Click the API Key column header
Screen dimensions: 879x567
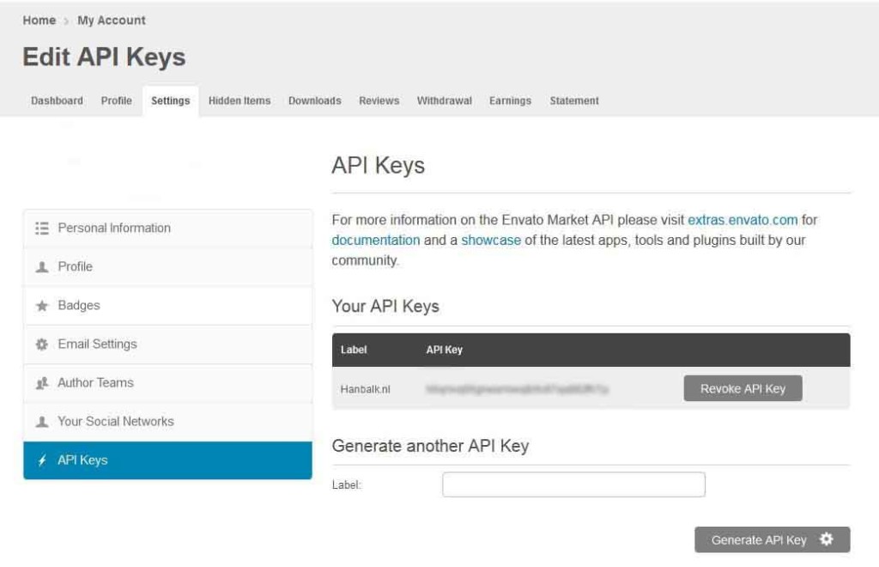click(x=444, y=350)
